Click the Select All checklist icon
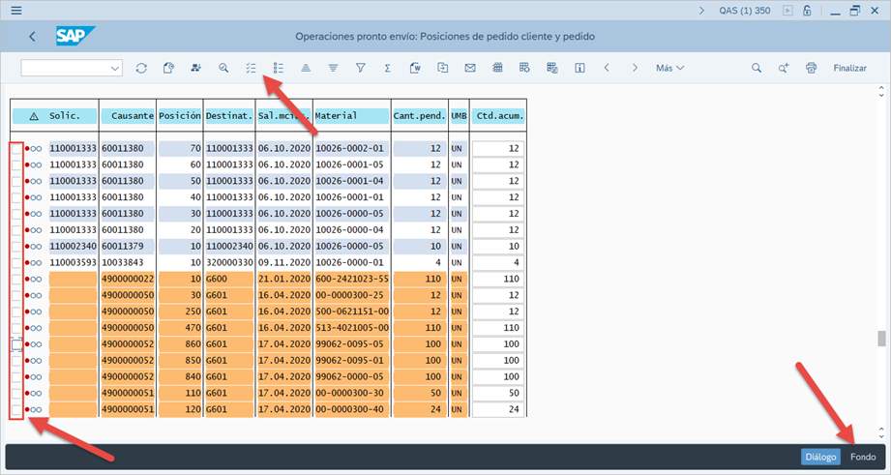 pyautogui.click(x=251, y=69)
